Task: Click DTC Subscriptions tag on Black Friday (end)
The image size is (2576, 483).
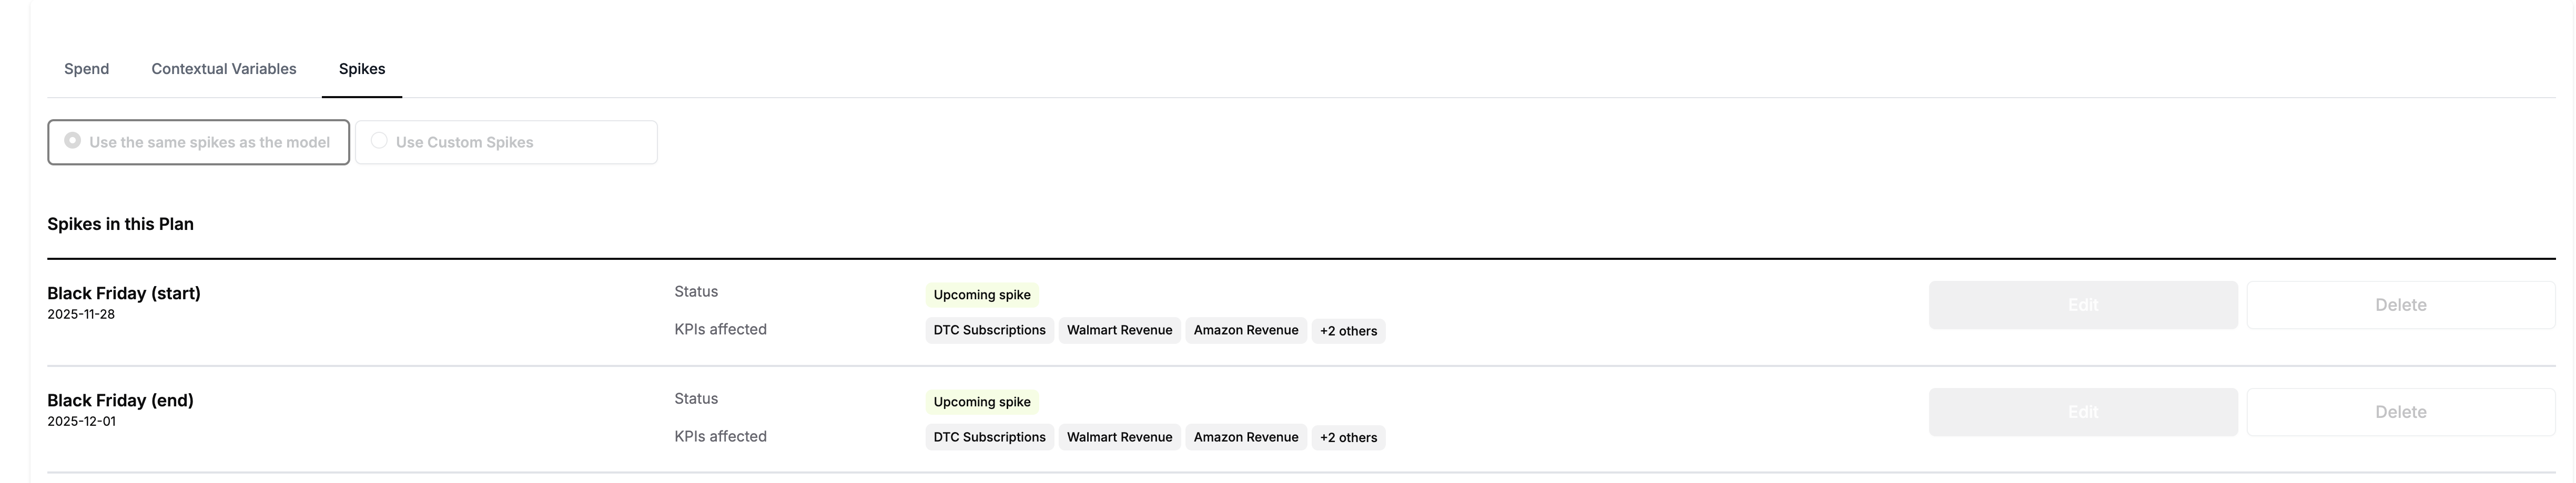Action: [989, 437]
